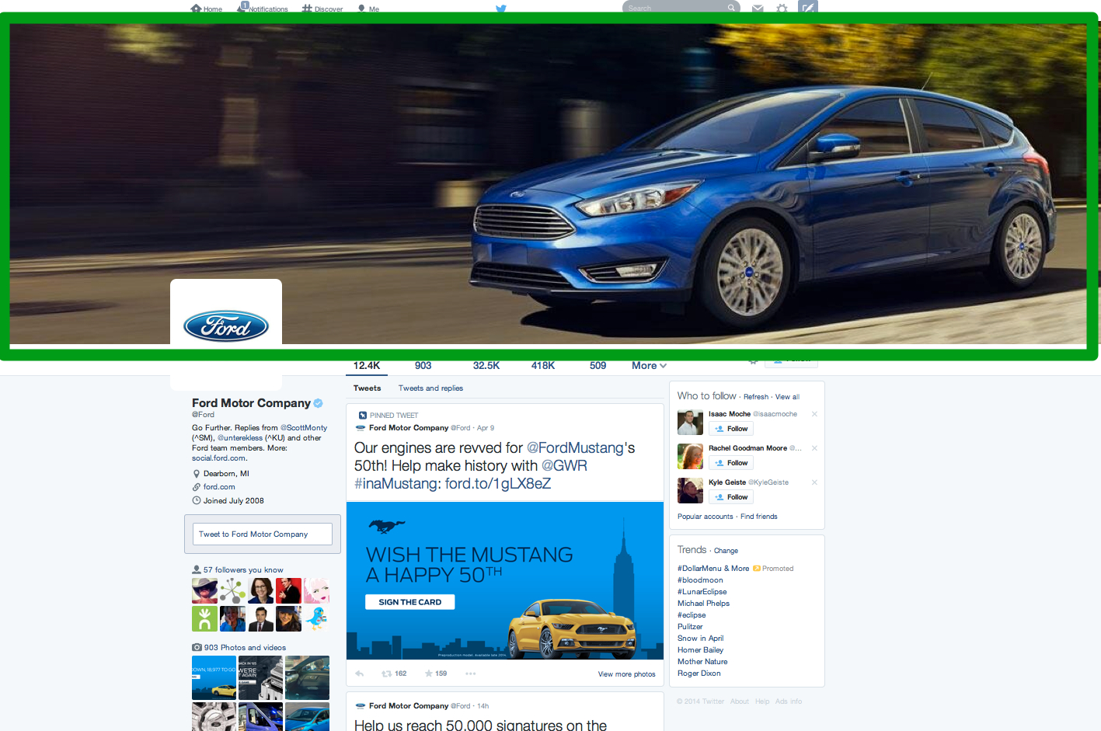This screenshot has height=731, width=1101.
Task: View the 418K followers count
Action: [x=543, y=365]
